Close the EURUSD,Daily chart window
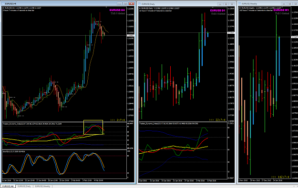 pyautogui.click(x=232, y=4)
